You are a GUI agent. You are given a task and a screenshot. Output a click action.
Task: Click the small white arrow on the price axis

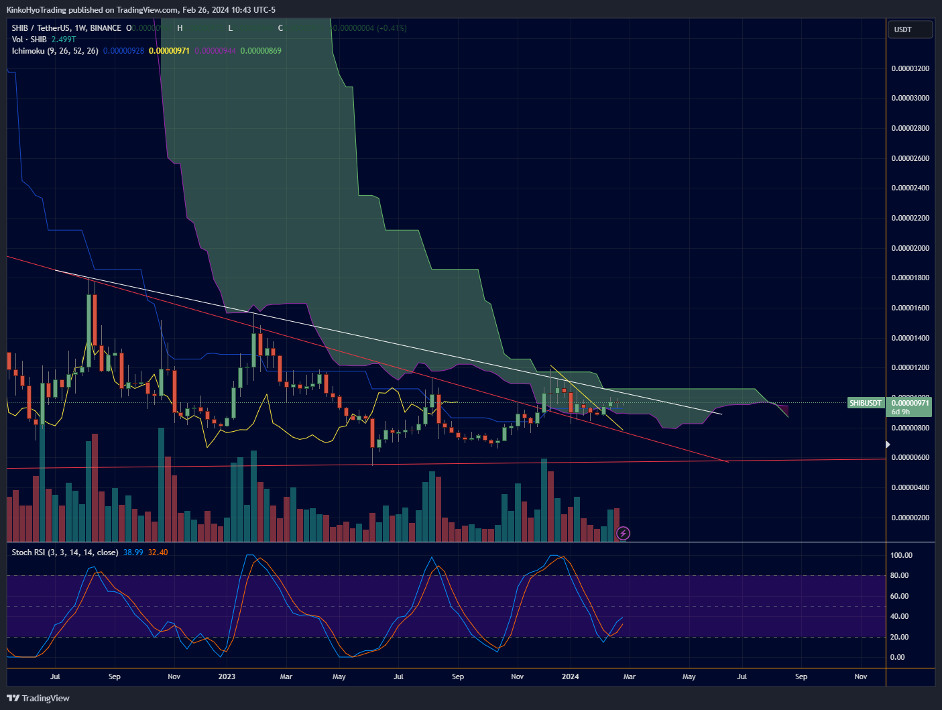click(888, 445)
